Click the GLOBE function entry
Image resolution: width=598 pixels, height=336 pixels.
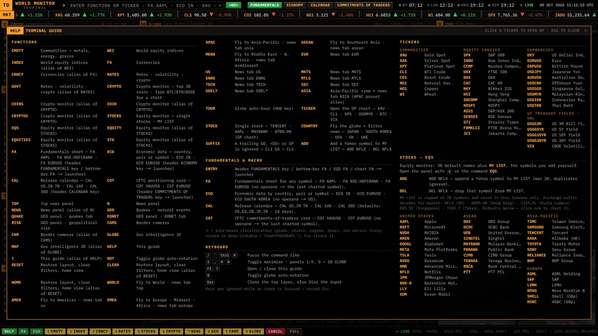(113, 234)
